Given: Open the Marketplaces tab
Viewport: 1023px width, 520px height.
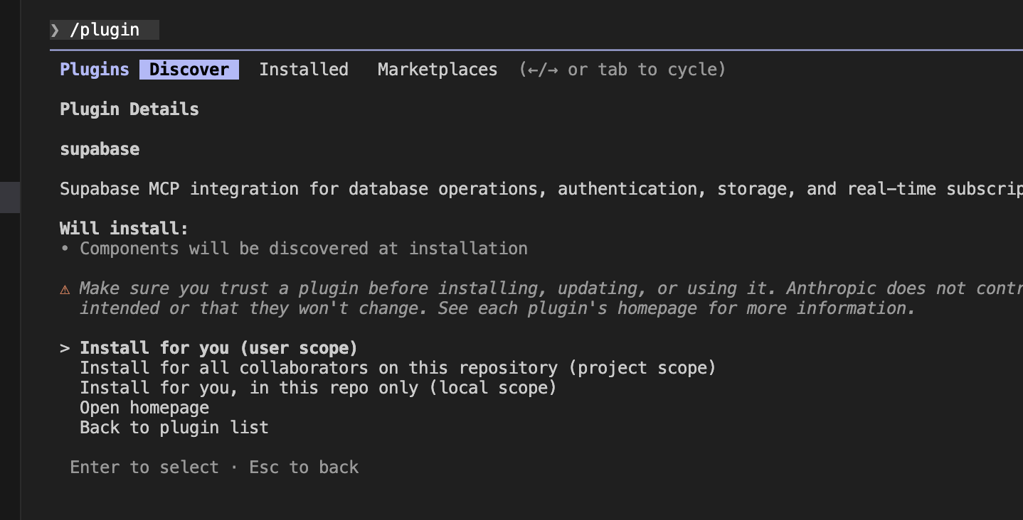Looking at the screenshot, I should coord(437,70).
